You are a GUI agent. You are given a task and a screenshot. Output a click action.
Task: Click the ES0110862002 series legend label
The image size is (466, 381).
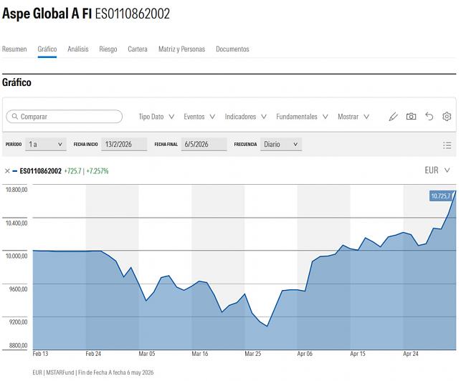tap(40, 171)
